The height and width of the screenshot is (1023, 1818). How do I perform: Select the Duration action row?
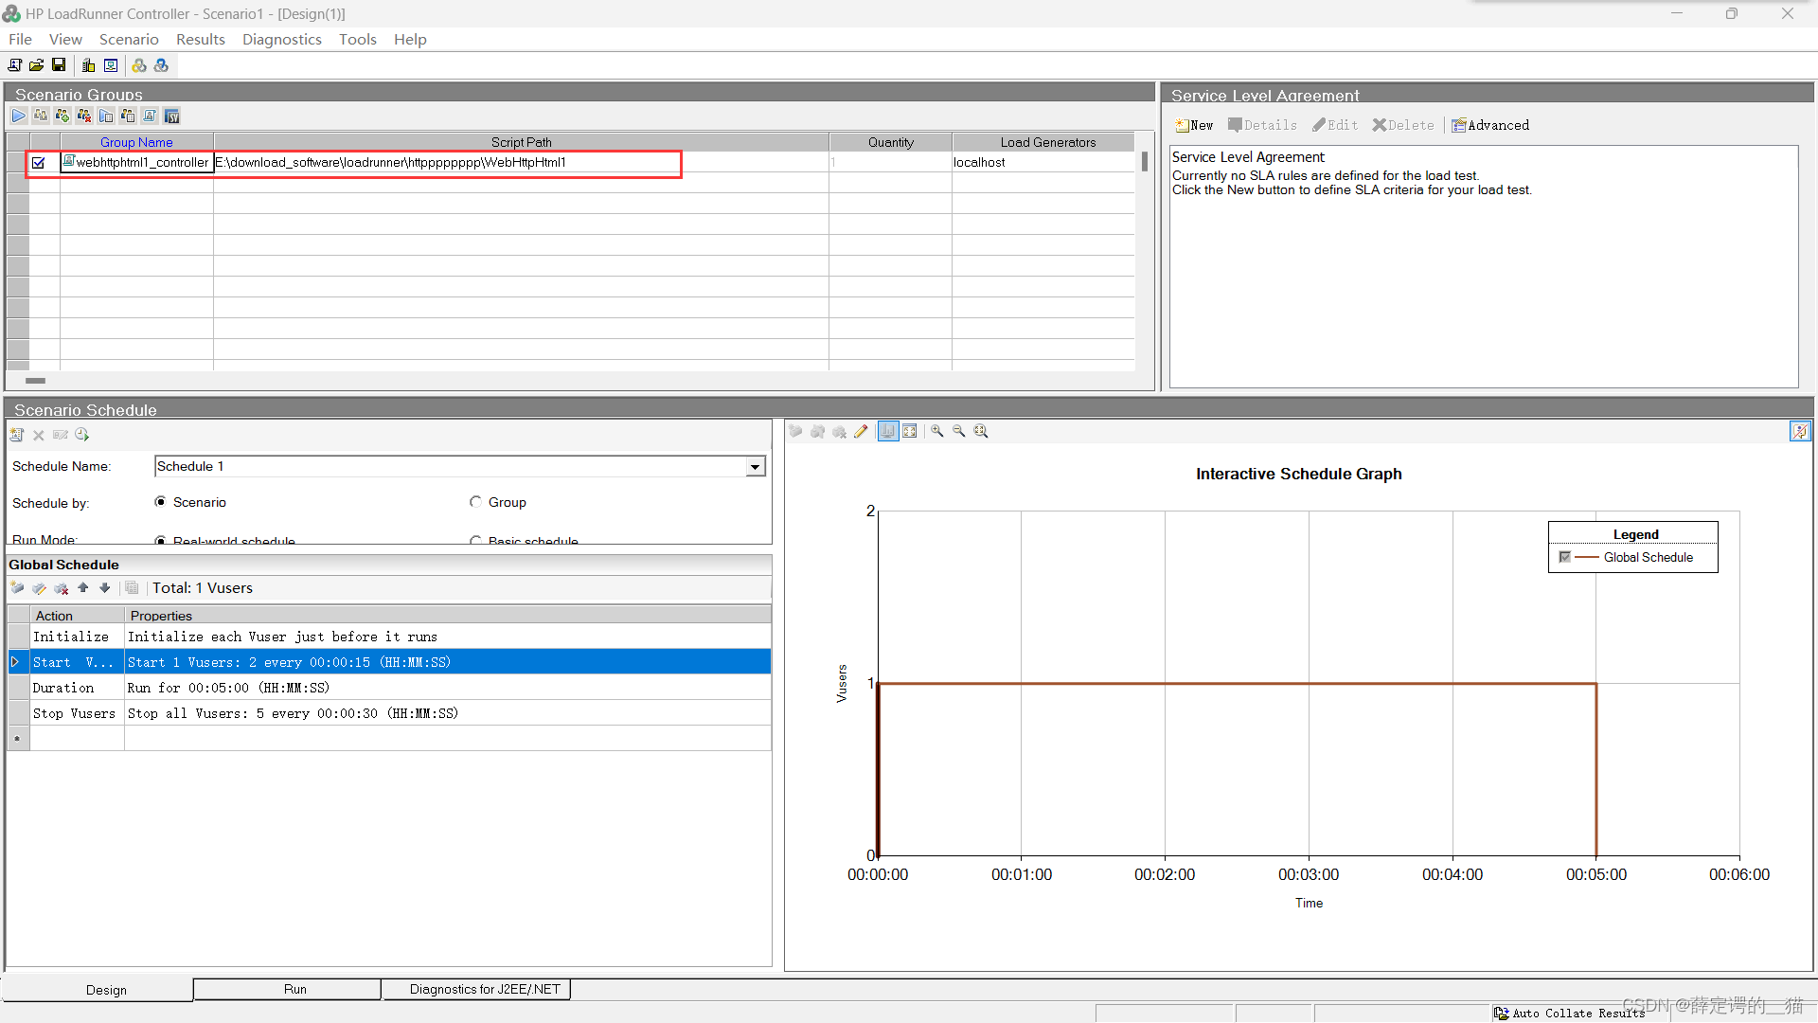63,688
